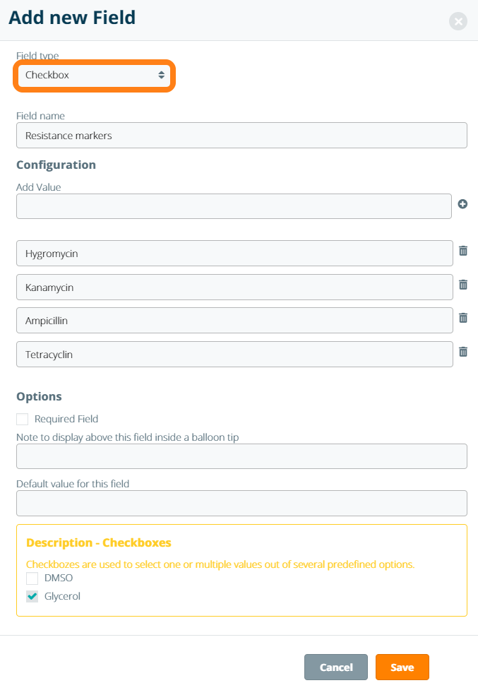Focus the Add Value text field

click(234, 206)
